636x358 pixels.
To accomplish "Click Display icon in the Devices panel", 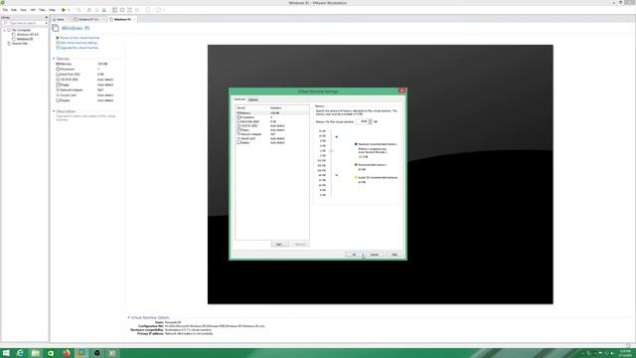I will (58, 100).
